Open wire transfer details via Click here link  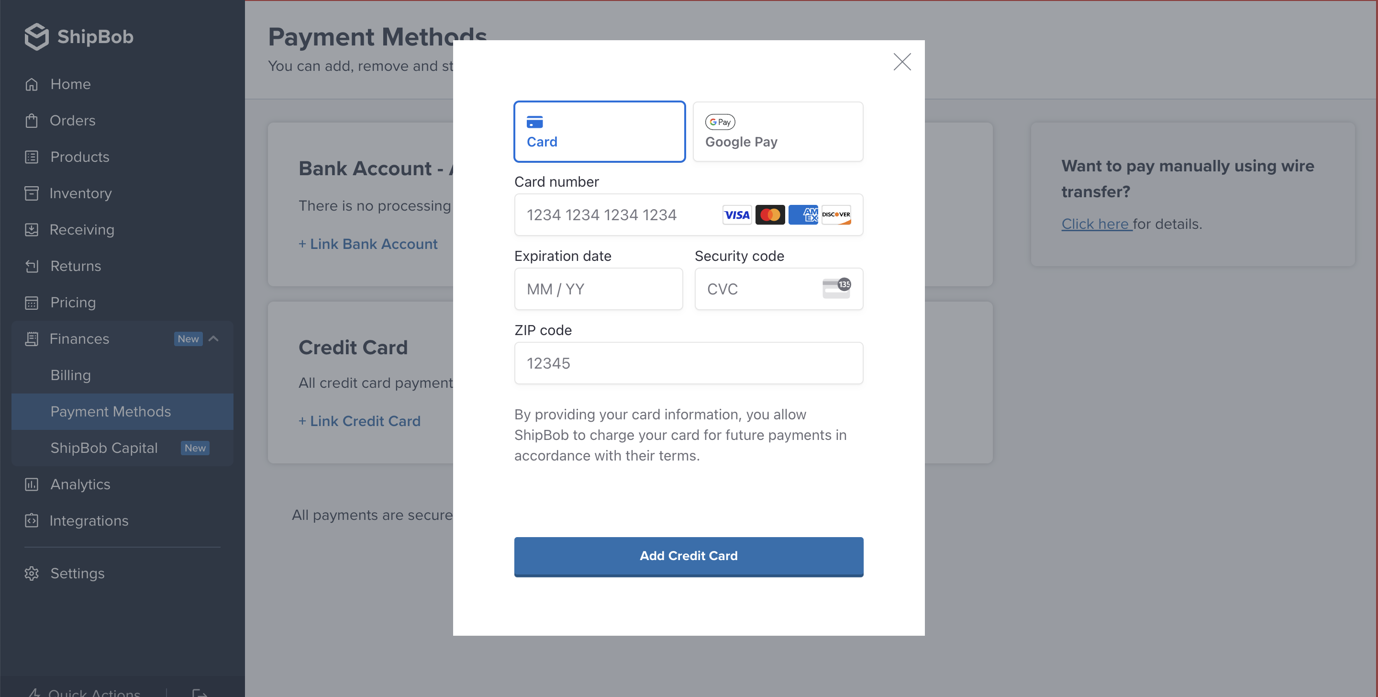point(1096,224)
